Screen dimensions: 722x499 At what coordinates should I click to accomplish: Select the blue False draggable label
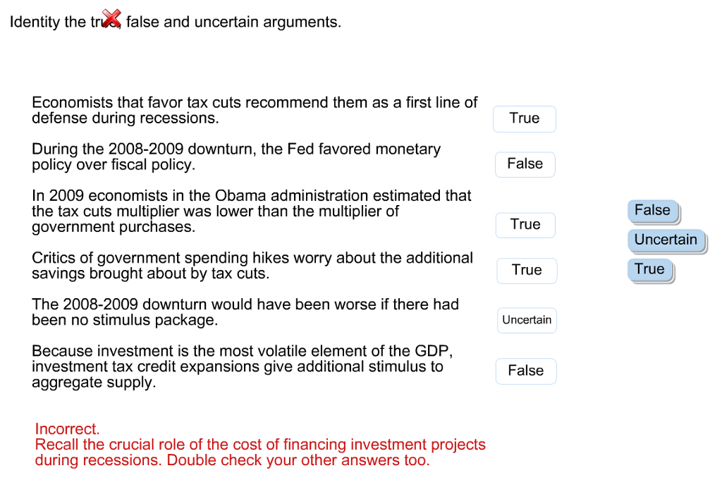click(x=653, y=211)
